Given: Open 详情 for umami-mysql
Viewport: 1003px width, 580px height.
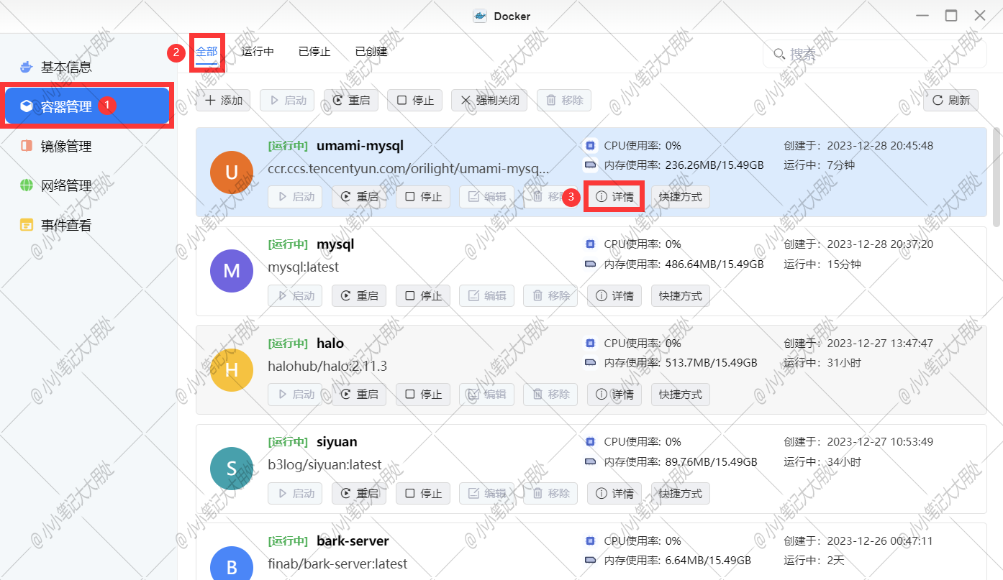Looking at the screenshot, I should pyautogui.click(x=615, y=197).
